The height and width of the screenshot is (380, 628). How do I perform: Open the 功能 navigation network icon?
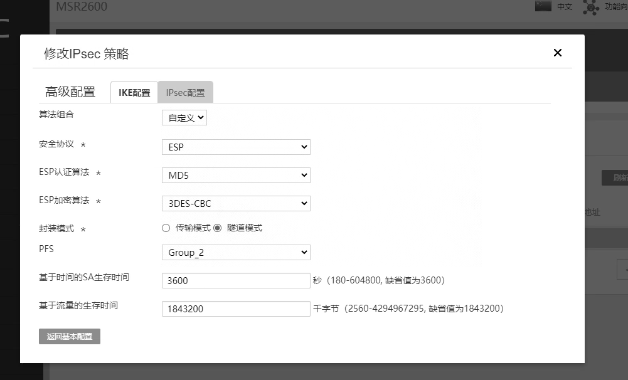[590, 7]
